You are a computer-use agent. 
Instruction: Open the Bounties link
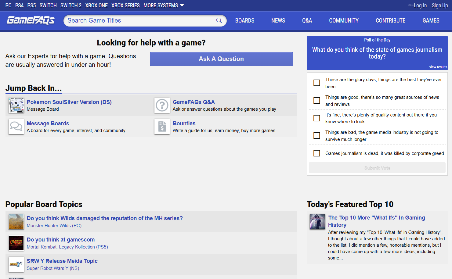[184, 123]
